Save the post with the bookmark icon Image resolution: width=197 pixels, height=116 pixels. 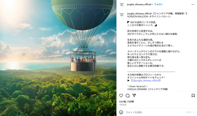pyautogui.click(x=193, y=96)
